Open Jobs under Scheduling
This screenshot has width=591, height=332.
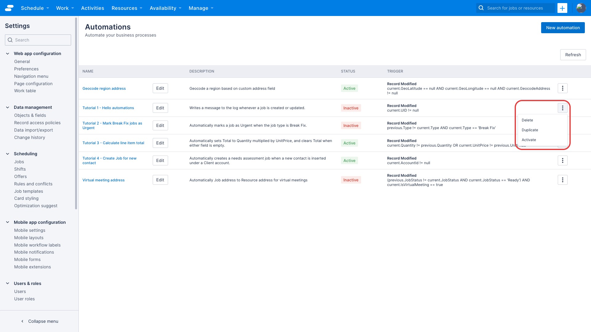[x=19, y=162]
